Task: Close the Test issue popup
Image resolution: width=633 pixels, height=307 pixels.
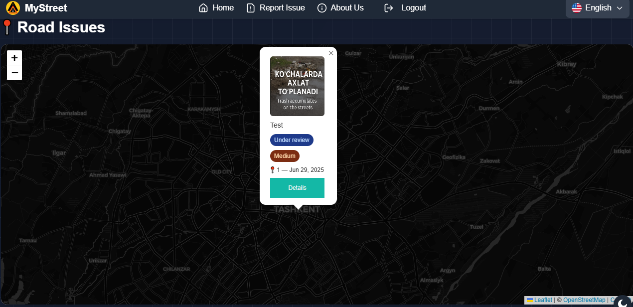Action: tap(331, 53)
